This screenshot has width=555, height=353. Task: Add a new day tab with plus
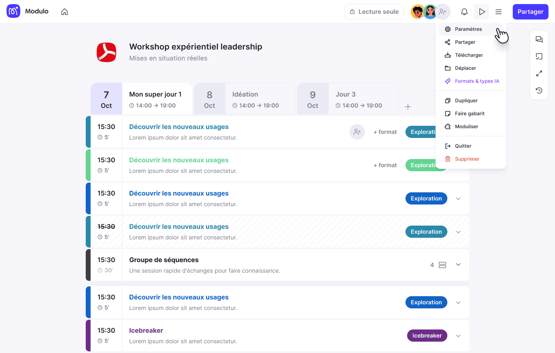(x=408, y=107)
